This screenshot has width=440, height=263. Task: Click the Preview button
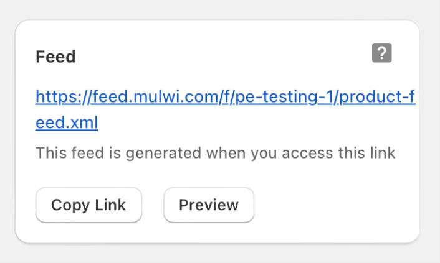coord(208,205)
